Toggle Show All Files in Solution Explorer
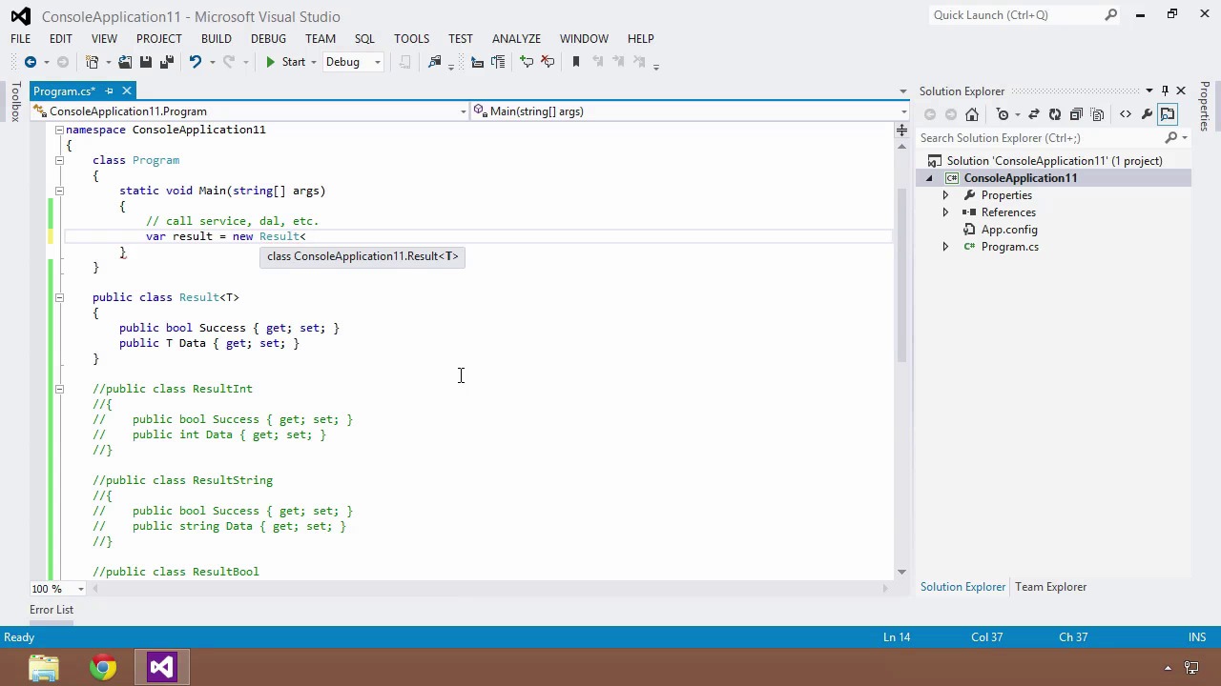The width and height of the screenshot is (1221, 686). tap(1097, 114)
